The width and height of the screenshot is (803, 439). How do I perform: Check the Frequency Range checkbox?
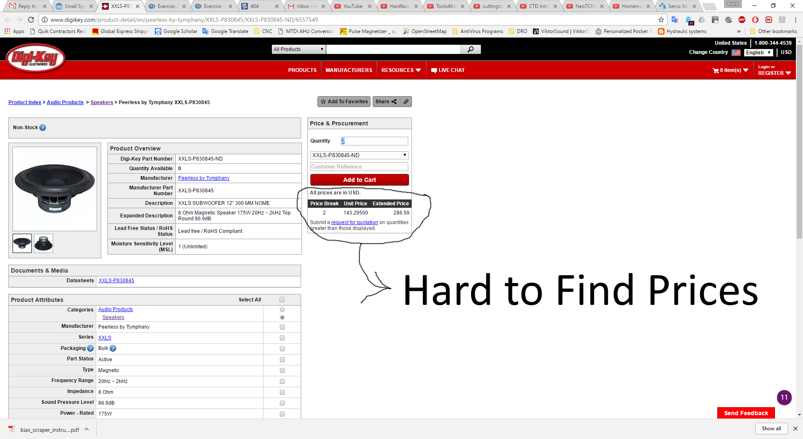(282, 381)
